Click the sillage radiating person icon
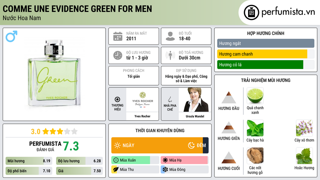 (170, 55)
